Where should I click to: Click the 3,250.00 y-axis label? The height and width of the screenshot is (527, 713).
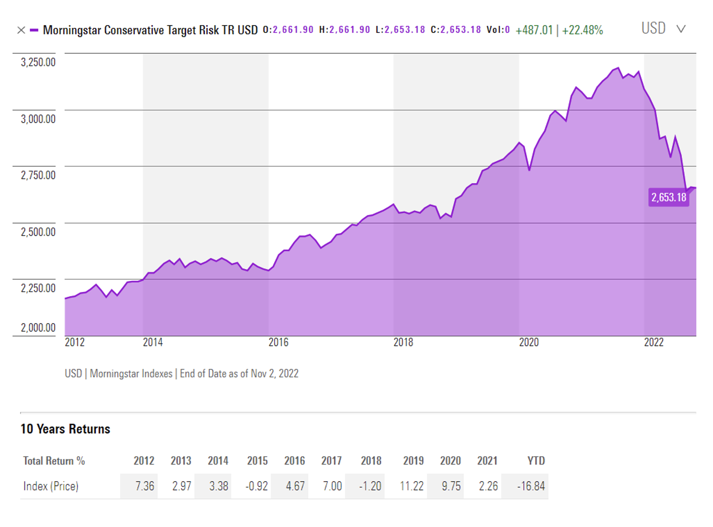(38, 62)
